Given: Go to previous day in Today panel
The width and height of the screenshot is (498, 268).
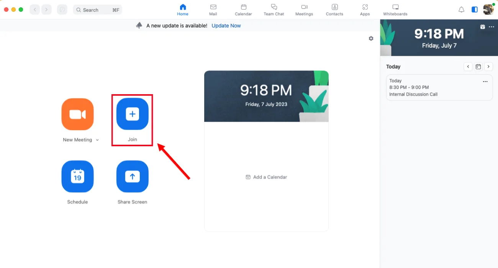Looking at the screenshot, I should click(x=468, y=66).
